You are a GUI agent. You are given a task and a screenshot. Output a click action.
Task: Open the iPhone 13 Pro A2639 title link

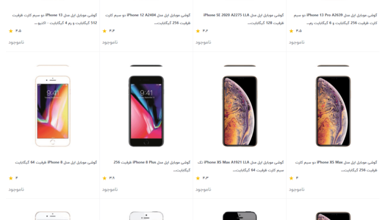335,19
